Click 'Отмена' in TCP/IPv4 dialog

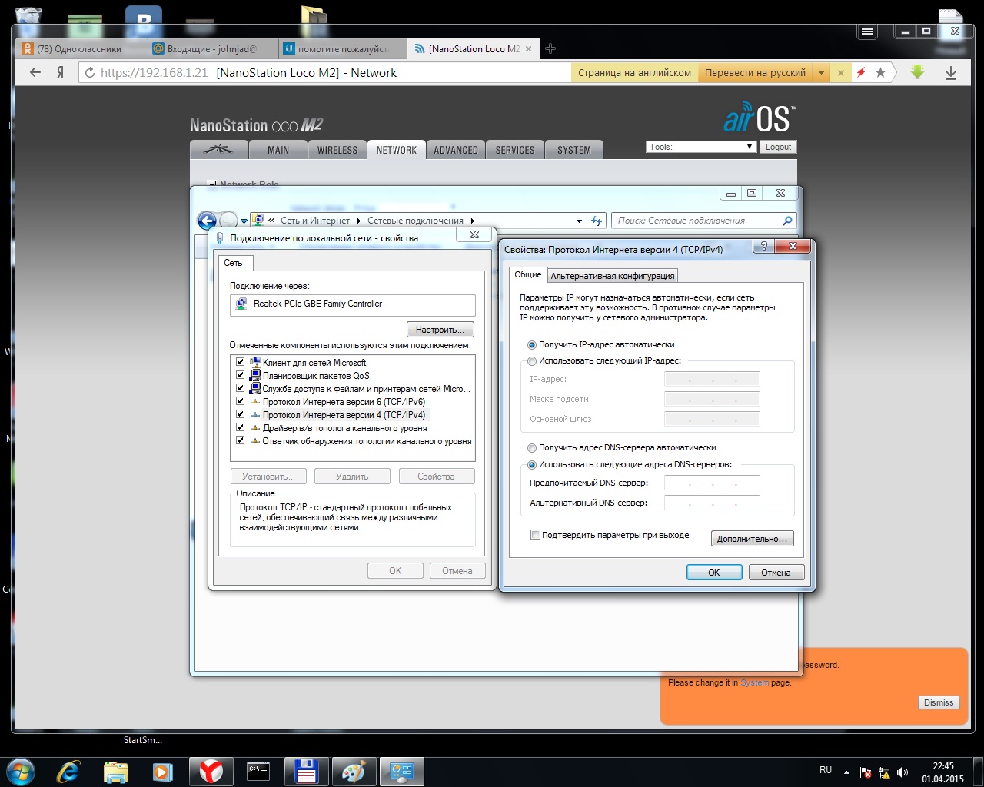pyautogui.click(x=776, y=573)
